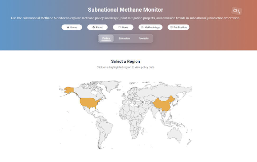Image resolution: width=257 pixels, height=162 pixels.
Task: Click the document icon beside Methodology
Action: coord(142,28)
